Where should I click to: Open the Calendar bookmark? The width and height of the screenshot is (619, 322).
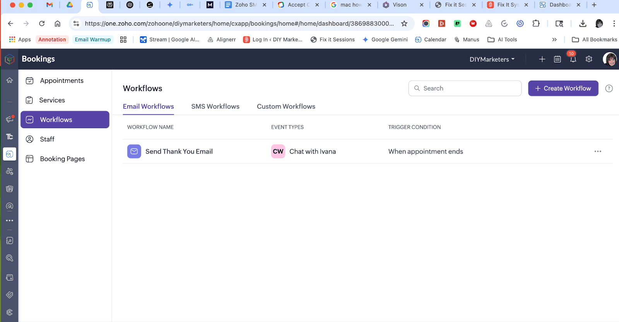[x=431, y=39]
